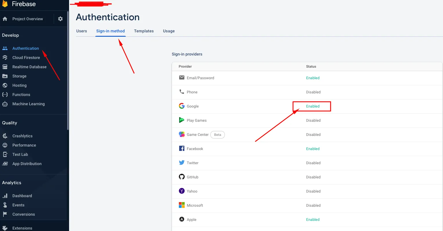Open Test Lab page
Image resolution: width=443 pixels, height=231 pixels.
click(20, 154)
